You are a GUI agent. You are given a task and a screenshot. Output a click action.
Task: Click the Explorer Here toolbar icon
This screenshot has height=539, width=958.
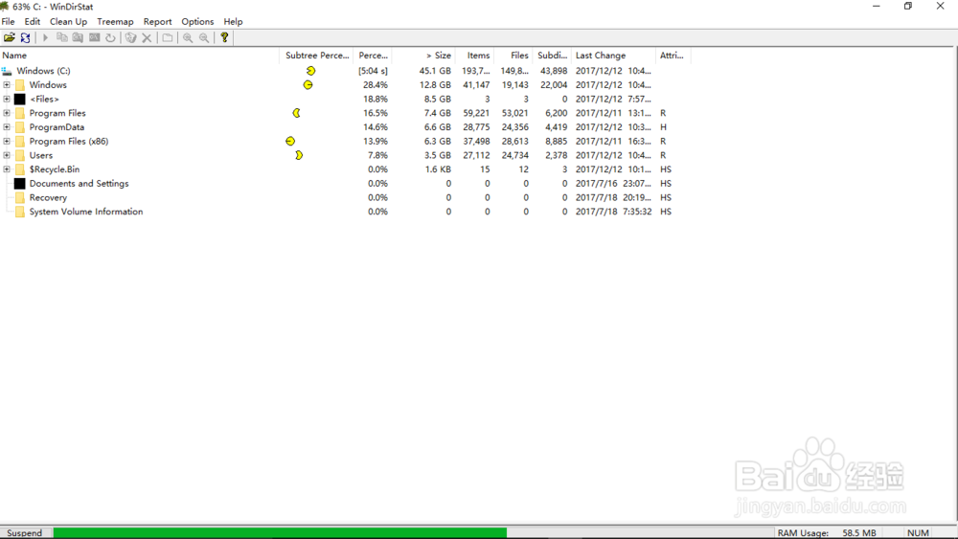click(x=78, y=38)
